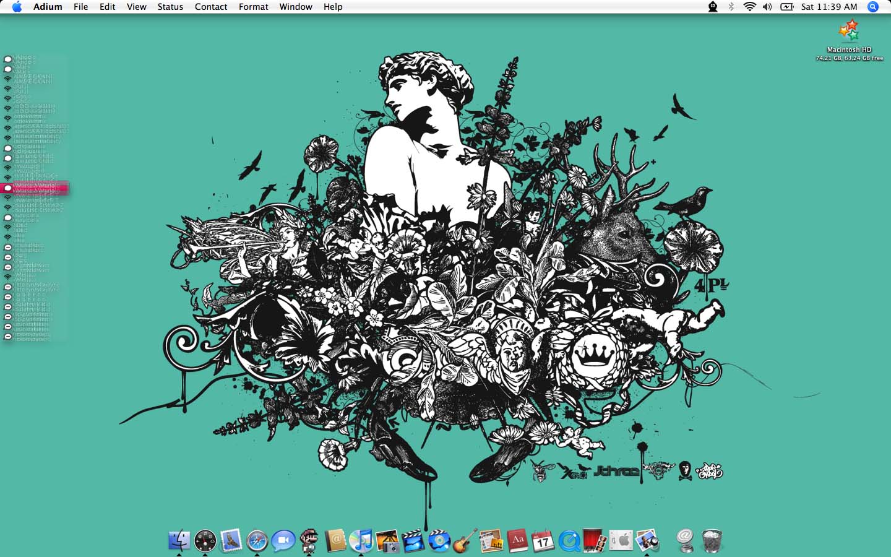The image size is (891, 557).
Task: Open the Mail stamp icon in dock
Action: click(x=231, y=540)
